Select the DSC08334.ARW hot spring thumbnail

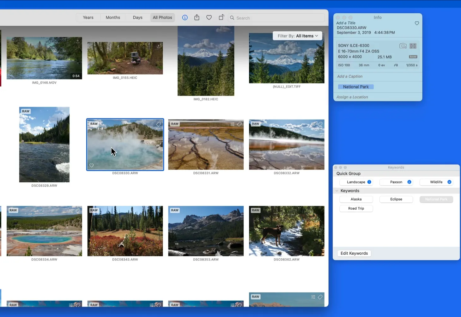pyautogui.click(x=44, y=231)
